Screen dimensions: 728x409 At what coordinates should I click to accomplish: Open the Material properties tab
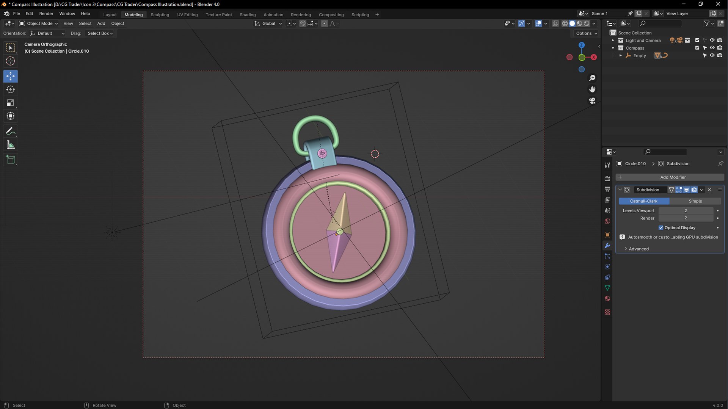tap(607, 299)
